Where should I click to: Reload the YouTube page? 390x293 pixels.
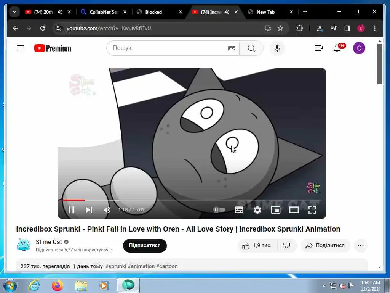(x=43, y=28)
